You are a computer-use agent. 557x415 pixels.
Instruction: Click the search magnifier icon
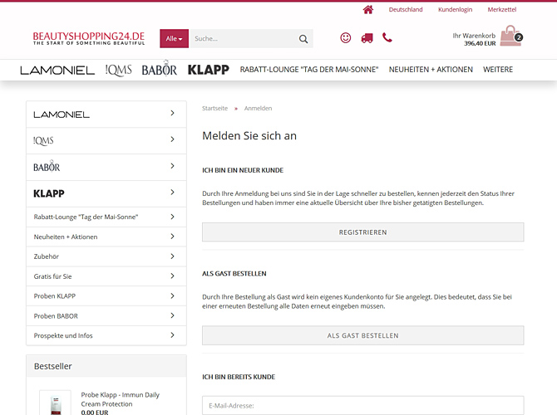[303, 39]
